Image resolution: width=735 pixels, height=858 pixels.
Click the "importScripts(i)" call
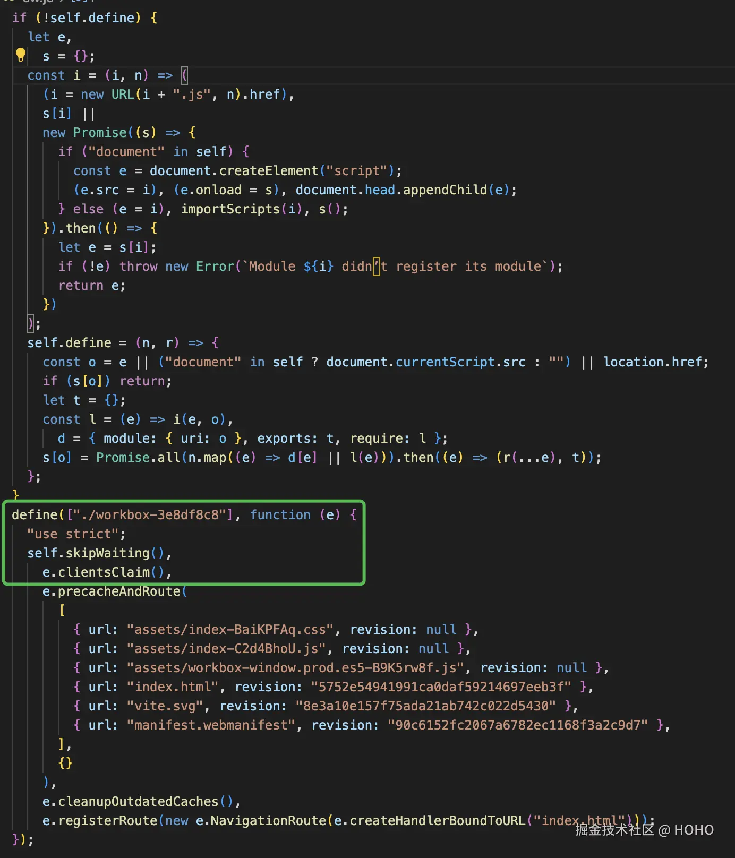point(241,209)
